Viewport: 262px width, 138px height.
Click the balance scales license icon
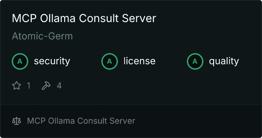[17, 121]
